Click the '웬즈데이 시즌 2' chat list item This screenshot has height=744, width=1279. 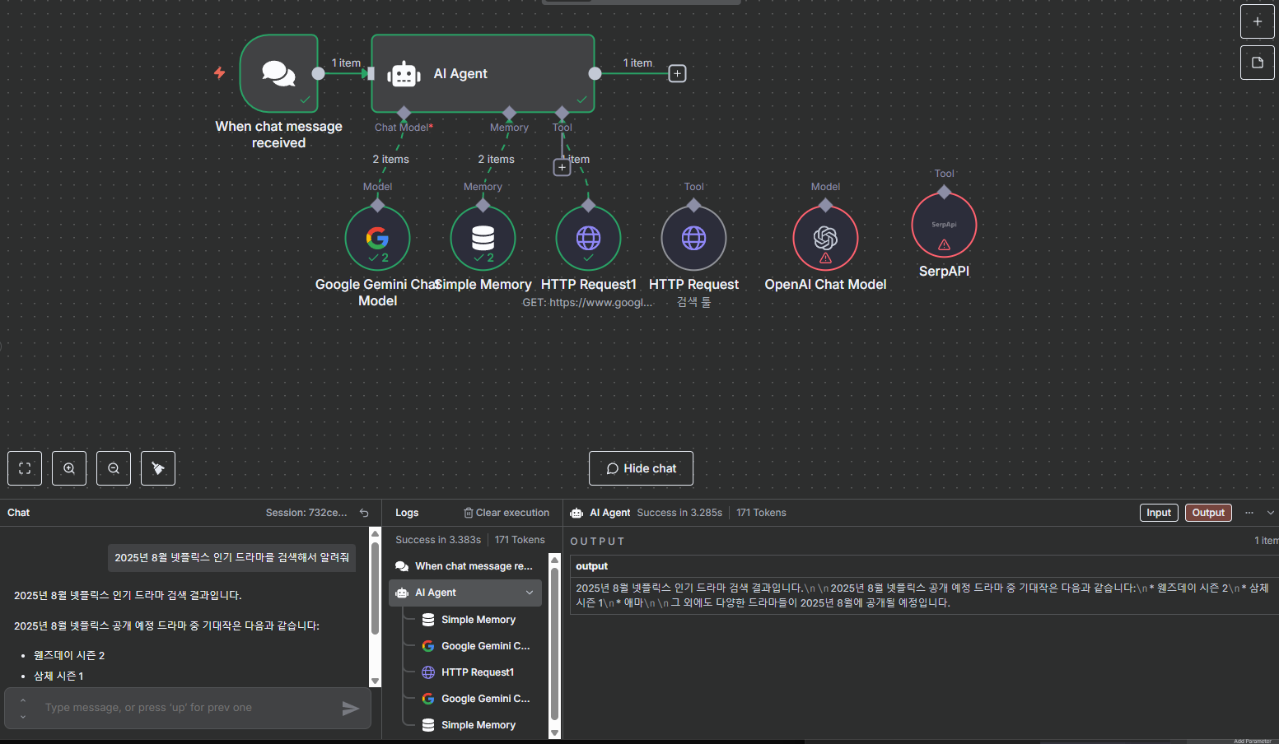coord(69,656)
